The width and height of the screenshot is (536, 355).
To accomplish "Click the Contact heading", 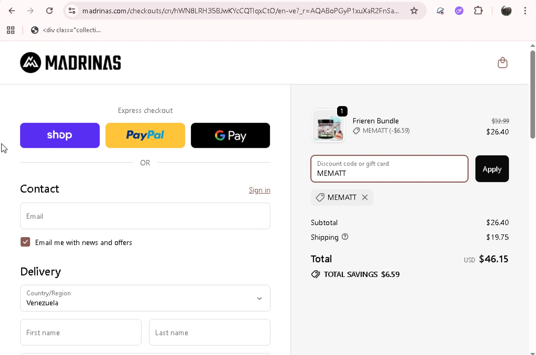I will pyautogui.click(x=40, y=189).
